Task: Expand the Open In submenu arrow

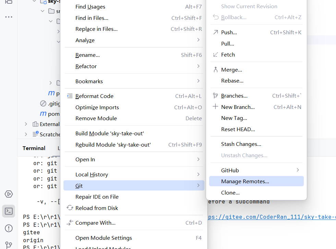Action: click(198, 159)
